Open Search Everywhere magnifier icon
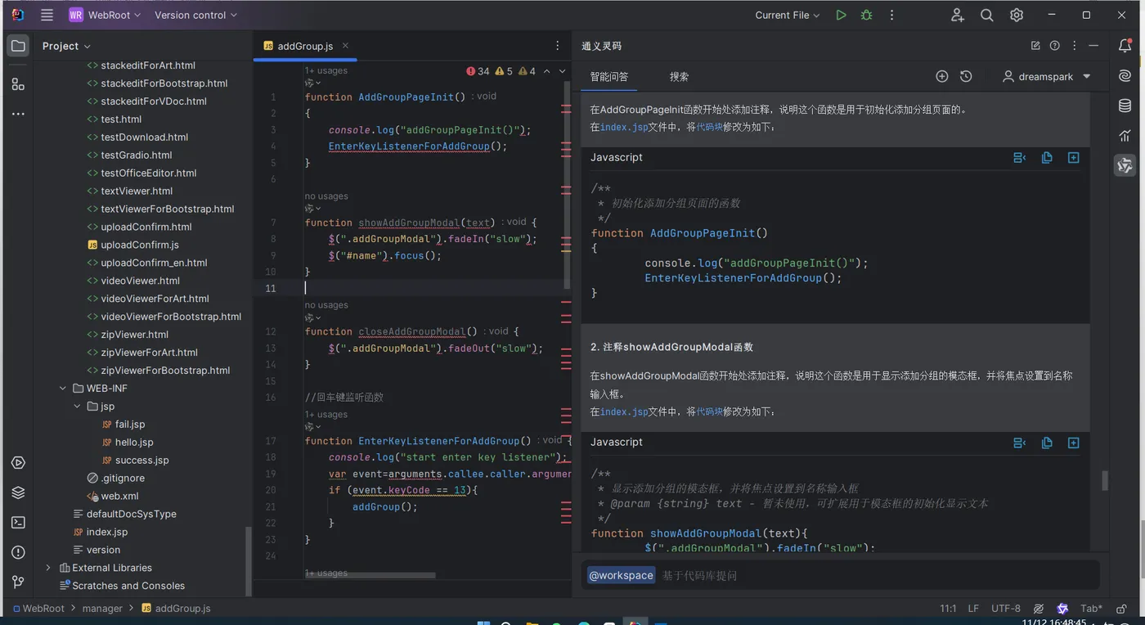Image resolution: width=1145 pixels, height=625 pixels. click(x=987, y=15)
